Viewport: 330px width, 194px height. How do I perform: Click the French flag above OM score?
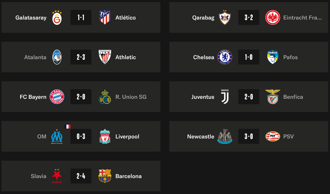pyautogui.click(x=68, y=126)
